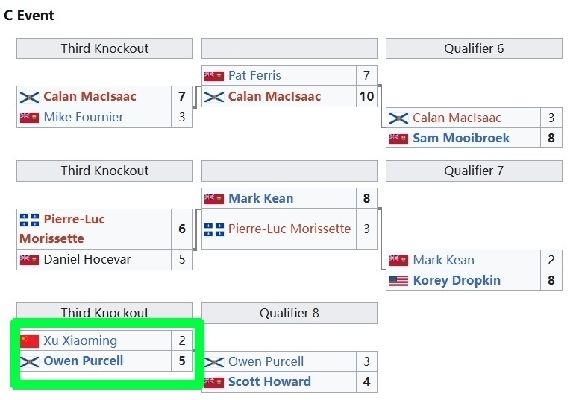Screen dimensions: 576x400
Task: Click the flag icon beside Scott Howard
Action: [213, 382]
